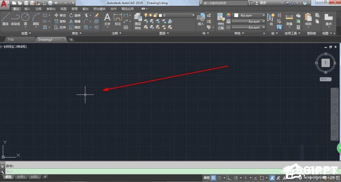Click the Explode tool icon
Screen dimensions: 341x182
pyautogui.click(x=96, y=21)
